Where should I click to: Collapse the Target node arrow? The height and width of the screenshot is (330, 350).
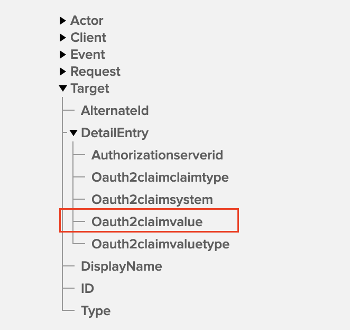click(63, 89)
